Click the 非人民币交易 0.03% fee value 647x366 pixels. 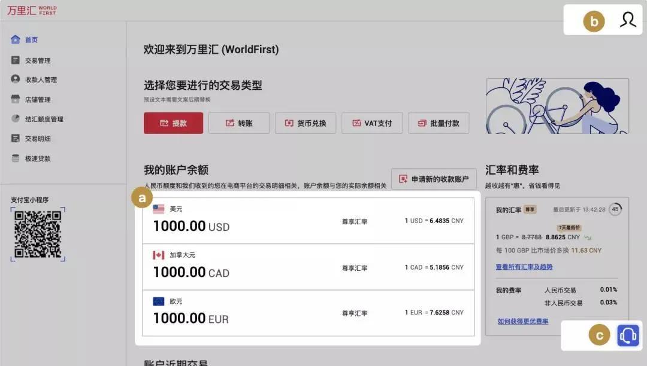pyautogui.click(x=609, y=302)
